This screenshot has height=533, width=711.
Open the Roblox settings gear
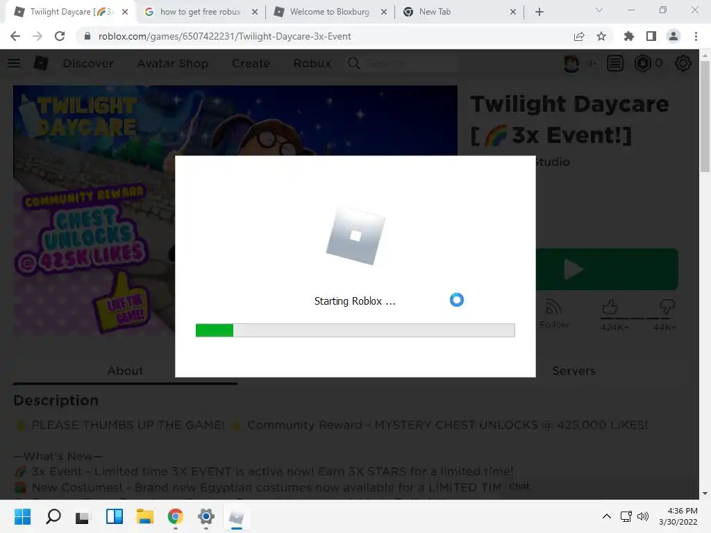(683, 63)
